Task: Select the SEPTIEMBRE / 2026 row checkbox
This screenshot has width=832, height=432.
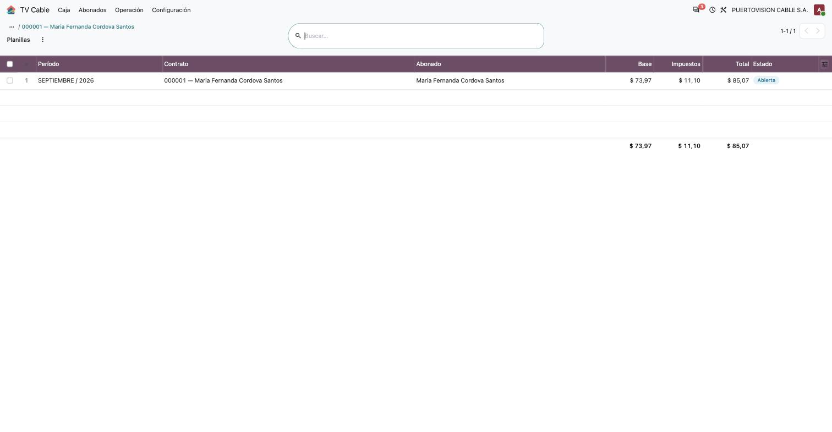Action: coord(10,80)
